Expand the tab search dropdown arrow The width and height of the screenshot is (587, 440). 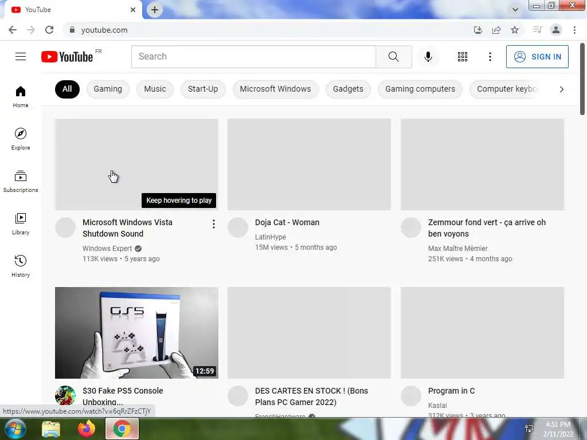515,10
